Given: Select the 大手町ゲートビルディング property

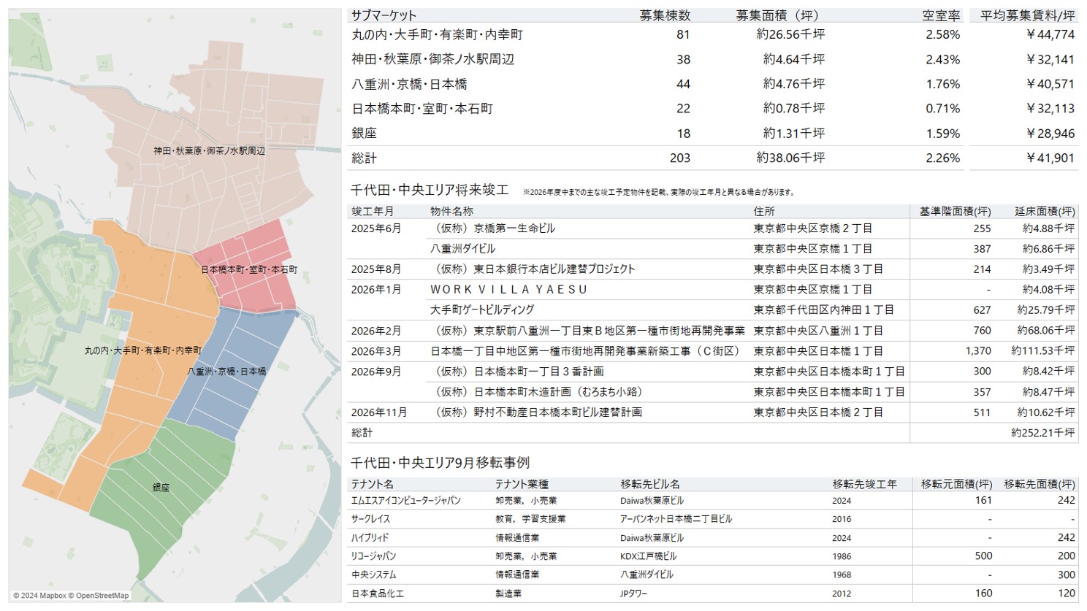Looking at the screenshot, I should 482,310.
